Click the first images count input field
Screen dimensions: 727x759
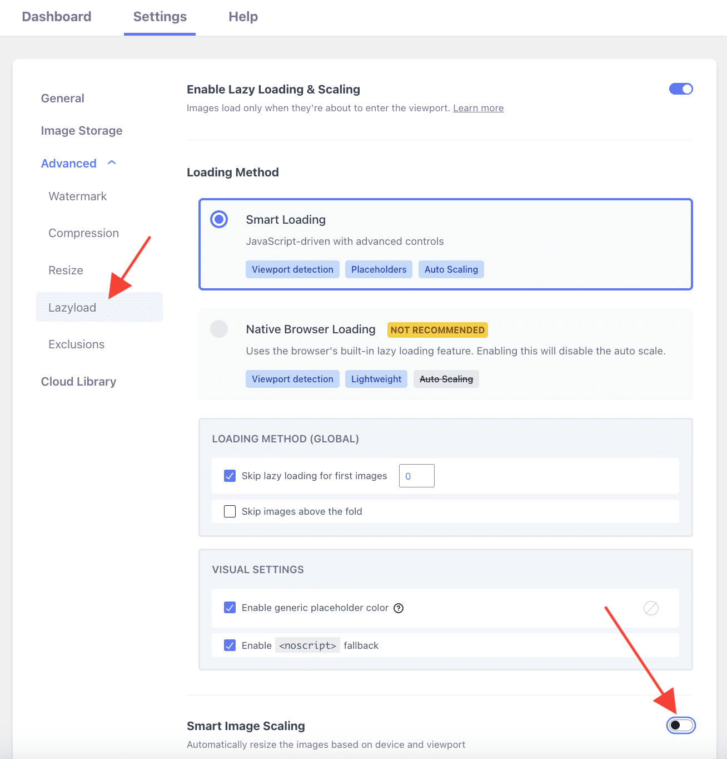coord(416,476)
